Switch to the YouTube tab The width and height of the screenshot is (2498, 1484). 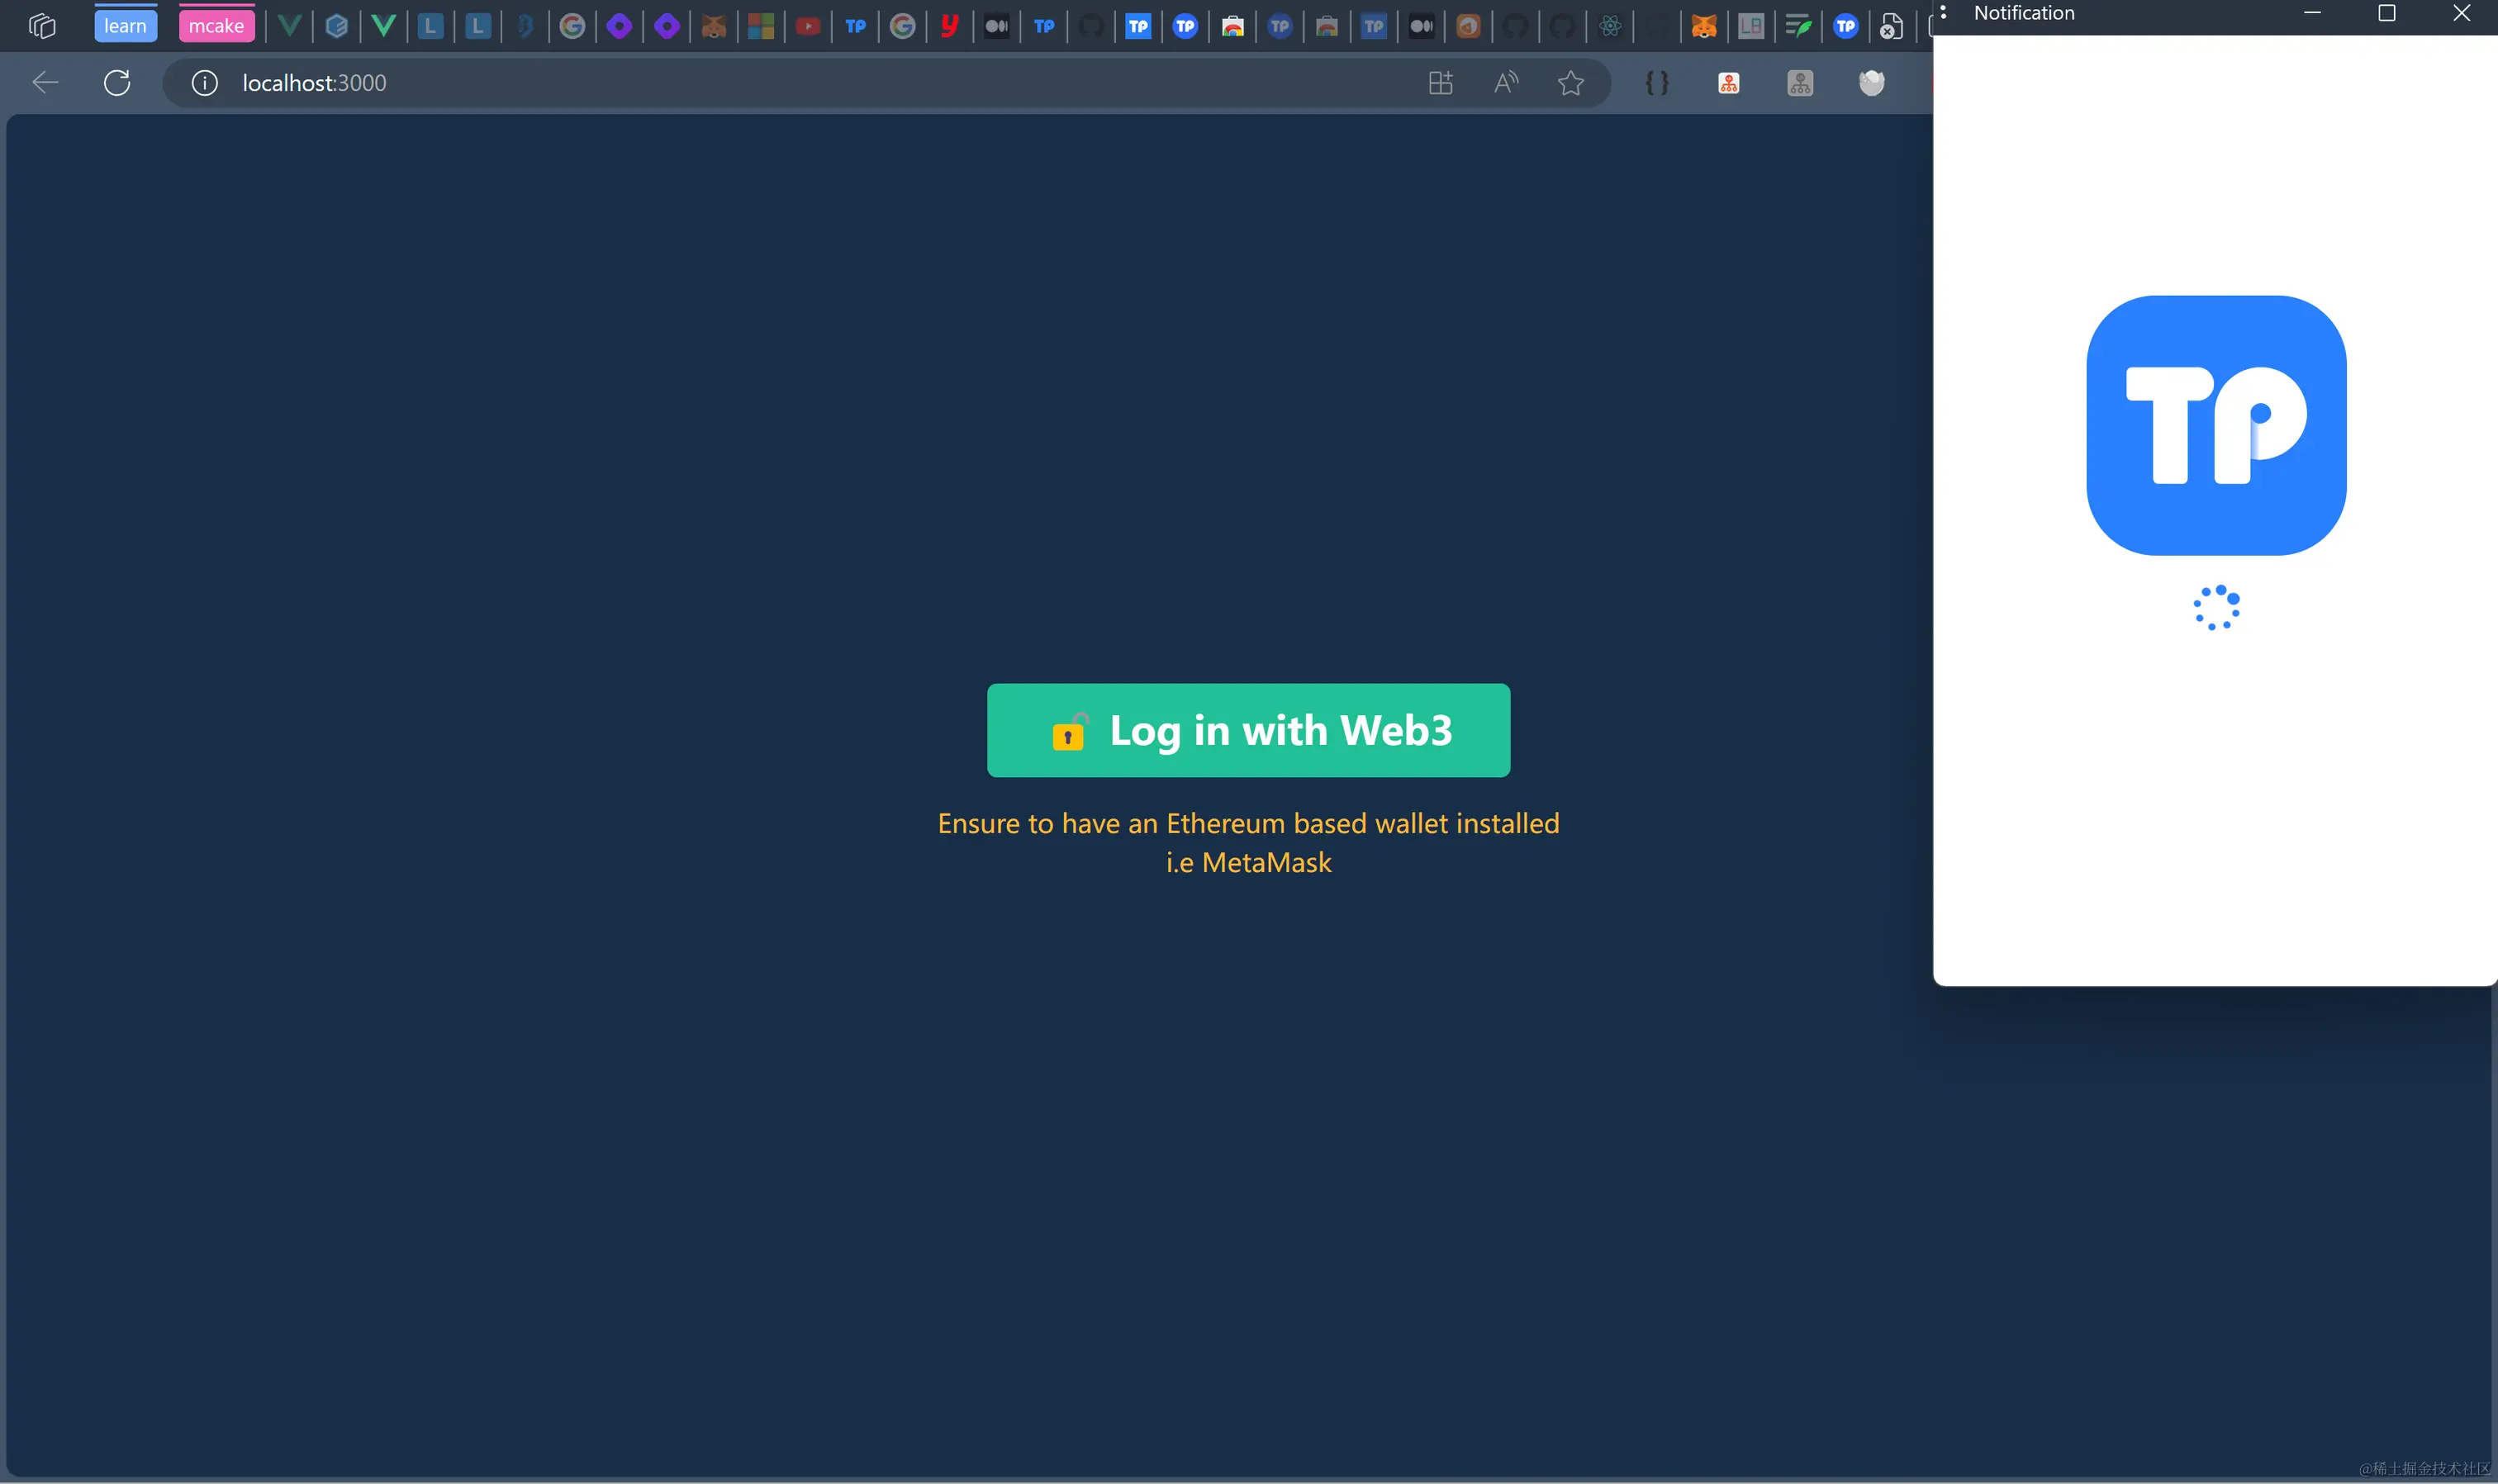pyautogui.click(x=808, y=27)
